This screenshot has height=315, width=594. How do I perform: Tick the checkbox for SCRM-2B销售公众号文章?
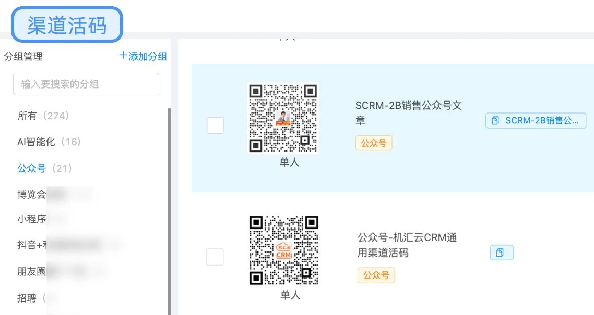click(215, 125)
